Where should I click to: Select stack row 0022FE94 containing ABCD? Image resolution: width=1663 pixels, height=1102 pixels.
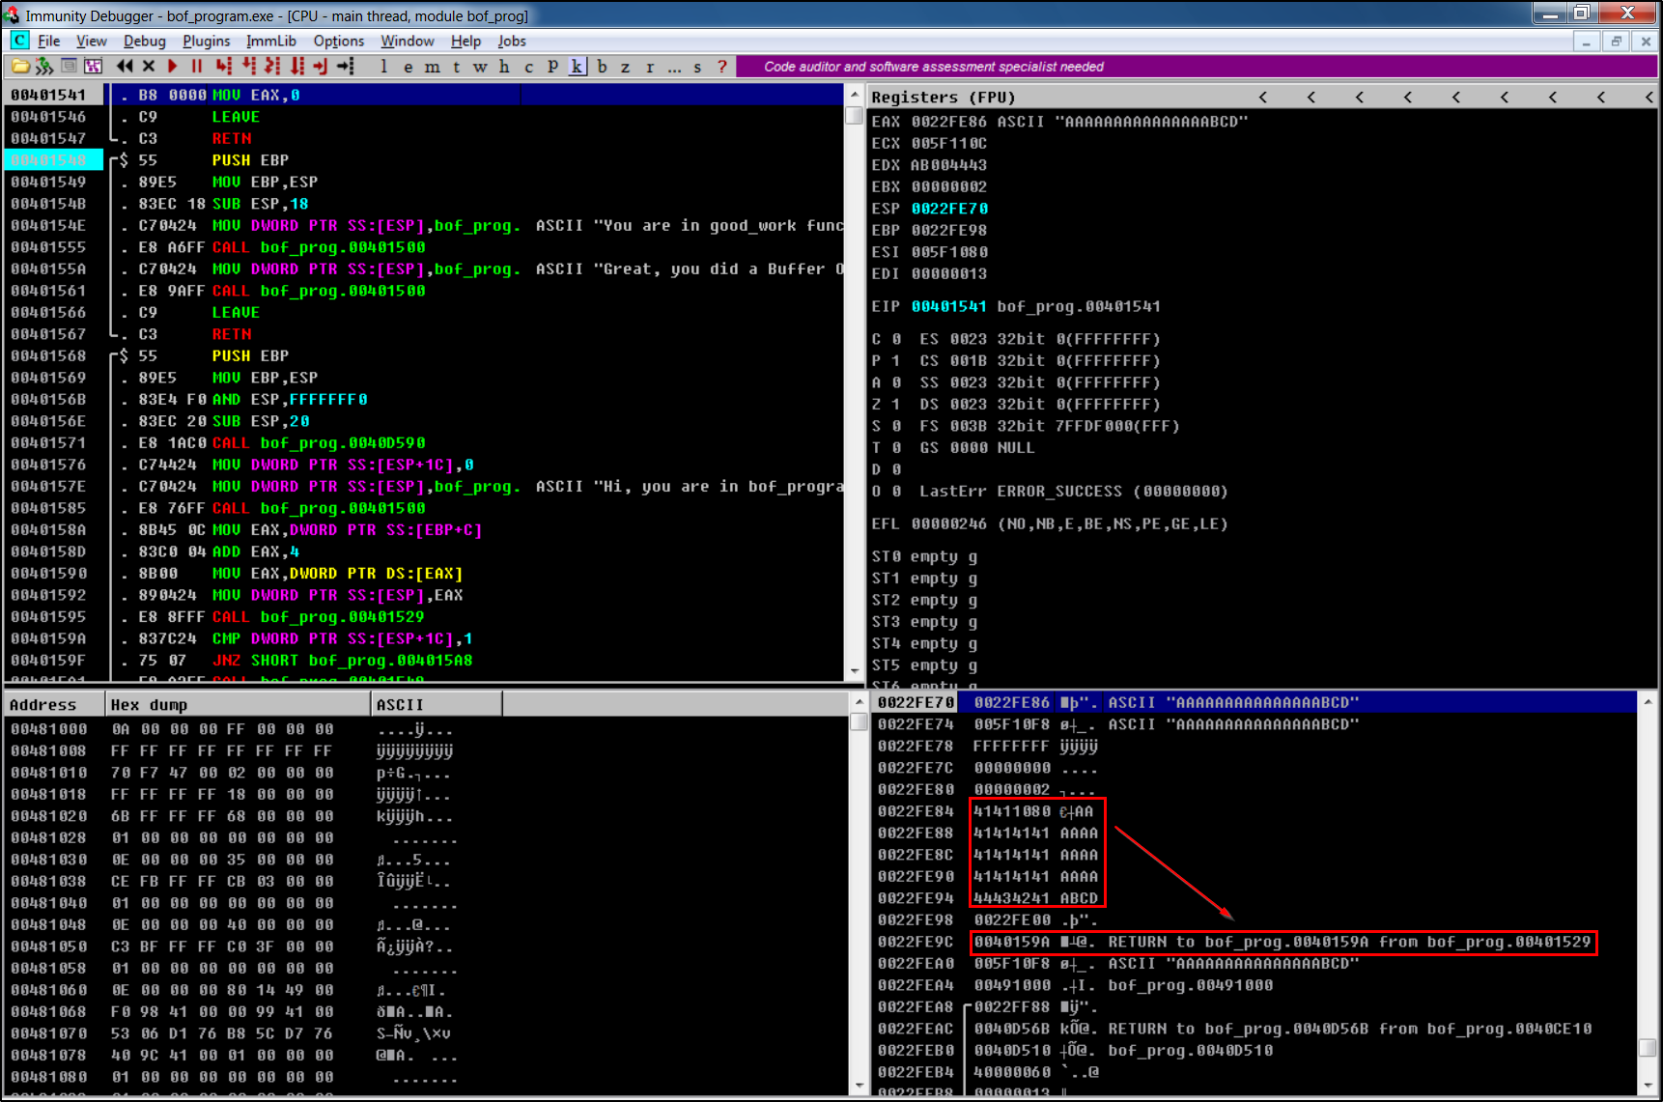click(1255, 898)
